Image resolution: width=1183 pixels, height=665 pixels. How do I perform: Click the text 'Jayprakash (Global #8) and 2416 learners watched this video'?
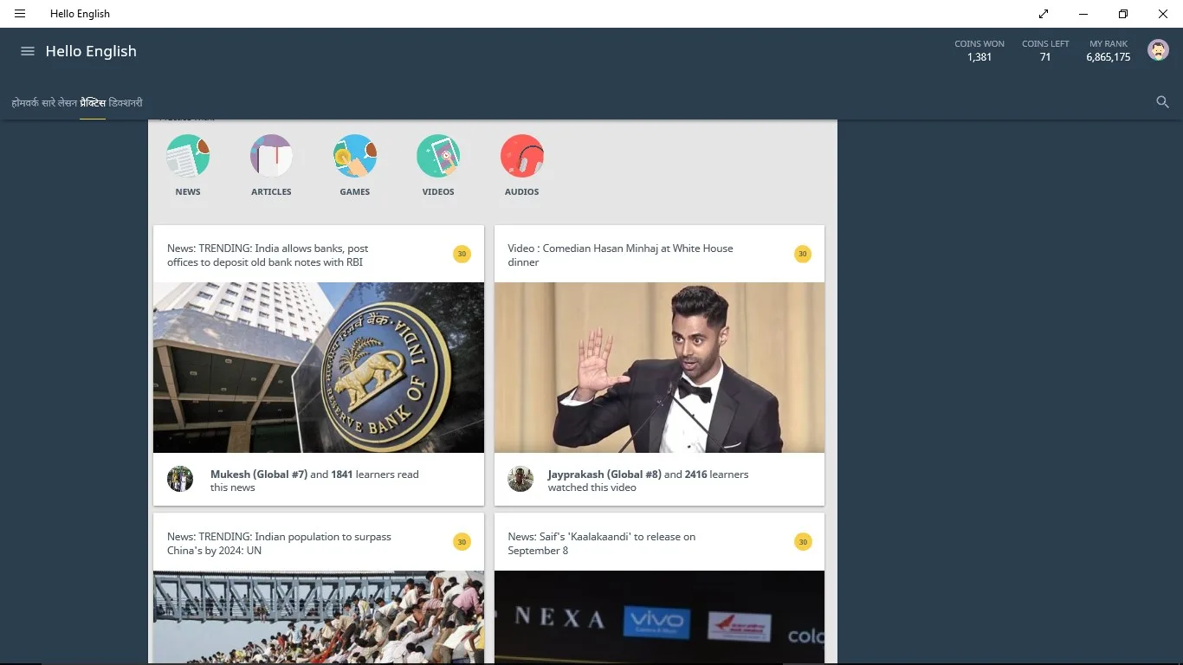(648, 481)
